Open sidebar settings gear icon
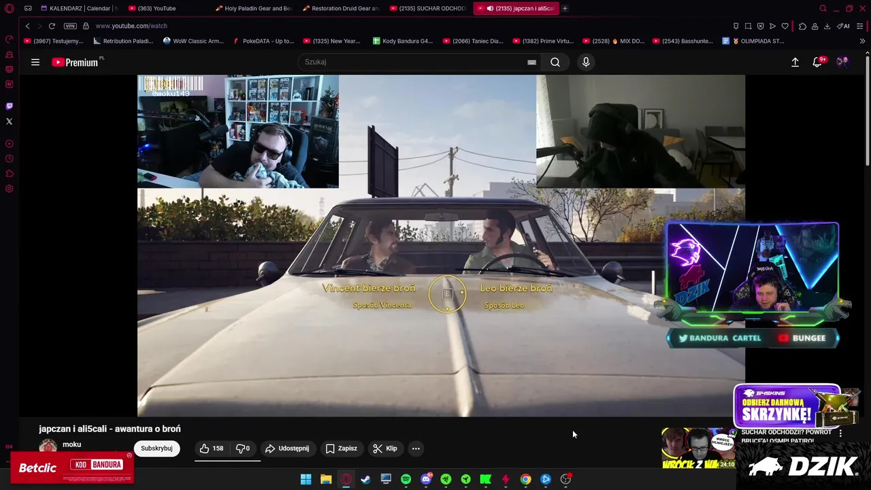The width and height of the screenshot is (871, 490). point(10,189)
